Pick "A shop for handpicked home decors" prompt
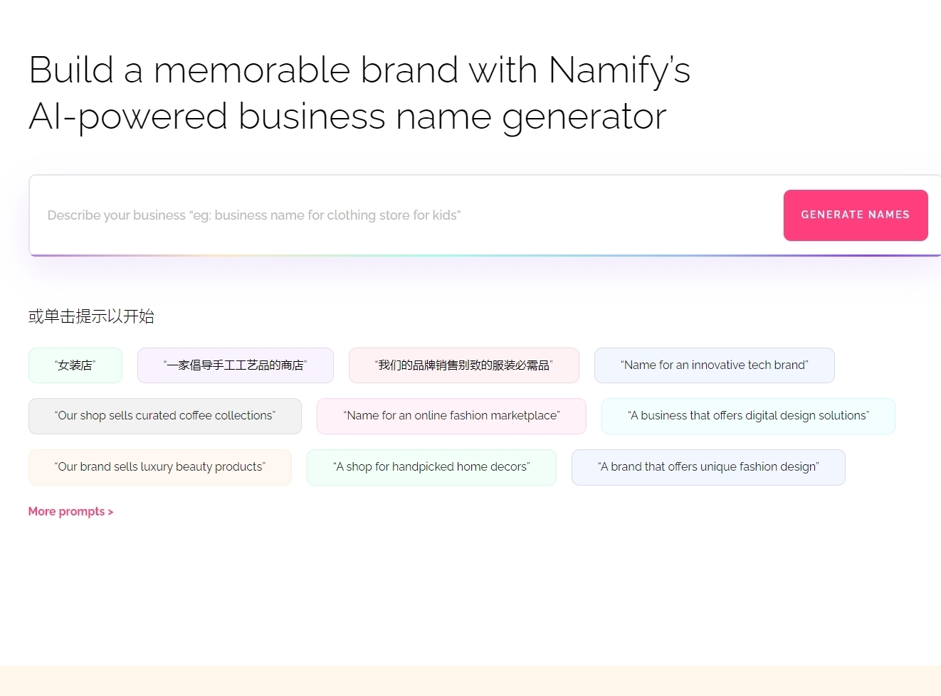 [x=431, y=467]
